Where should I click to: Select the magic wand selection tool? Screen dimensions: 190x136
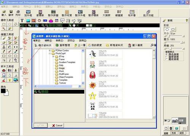click(x=4, y=29)
